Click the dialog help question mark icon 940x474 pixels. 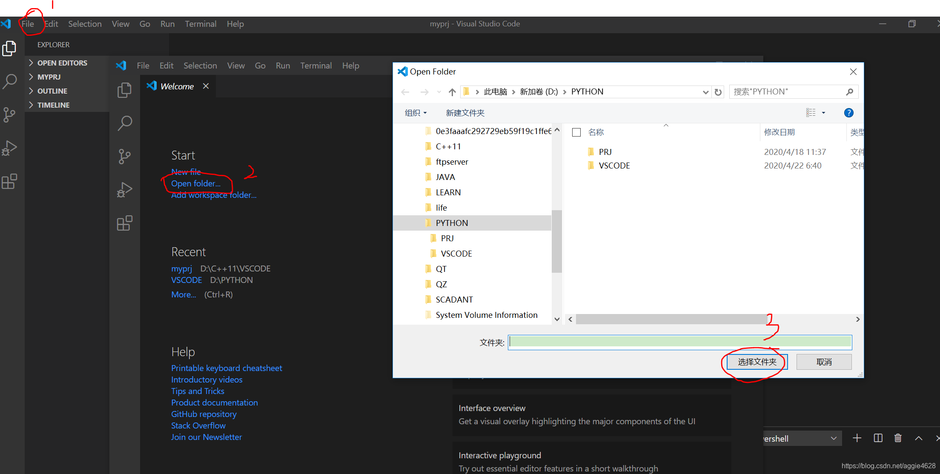coord(848,113)
